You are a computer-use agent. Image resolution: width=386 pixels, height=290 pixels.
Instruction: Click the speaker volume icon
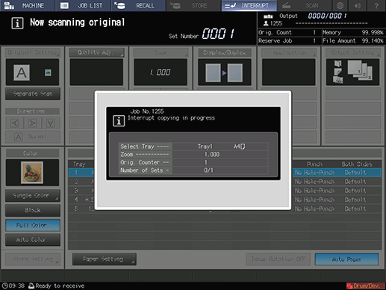click(358, 5)
